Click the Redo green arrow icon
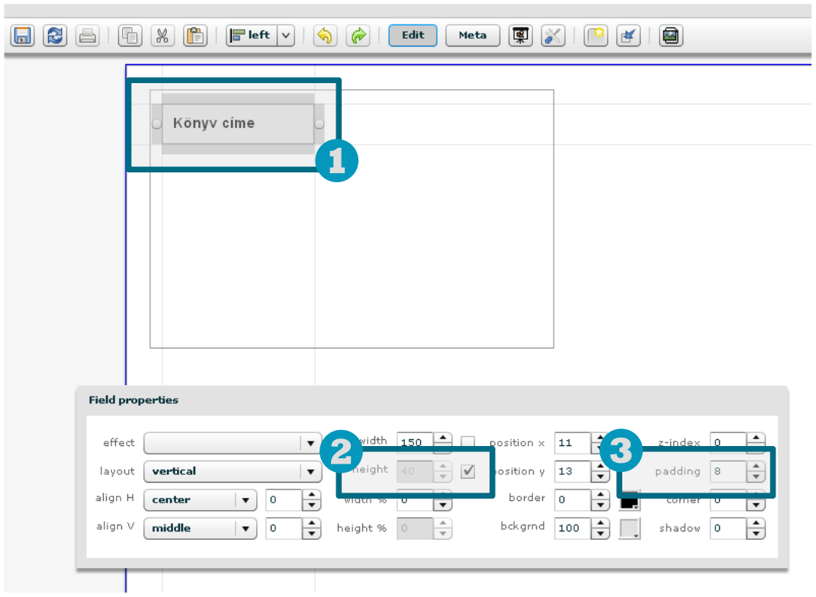 click(358, 36)
